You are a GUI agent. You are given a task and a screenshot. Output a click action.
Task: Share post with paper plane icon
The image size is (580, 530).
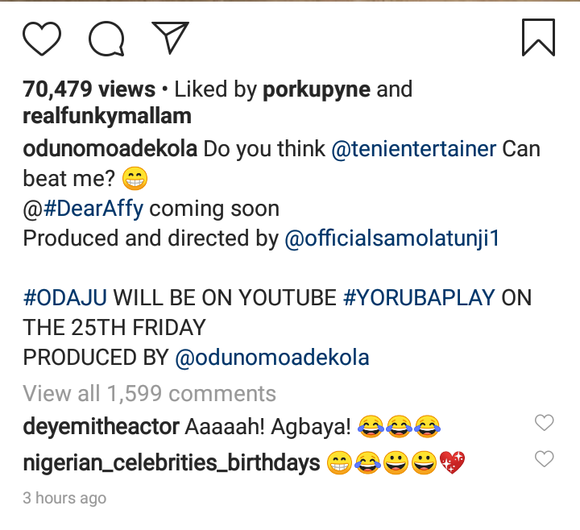[169, 37]
